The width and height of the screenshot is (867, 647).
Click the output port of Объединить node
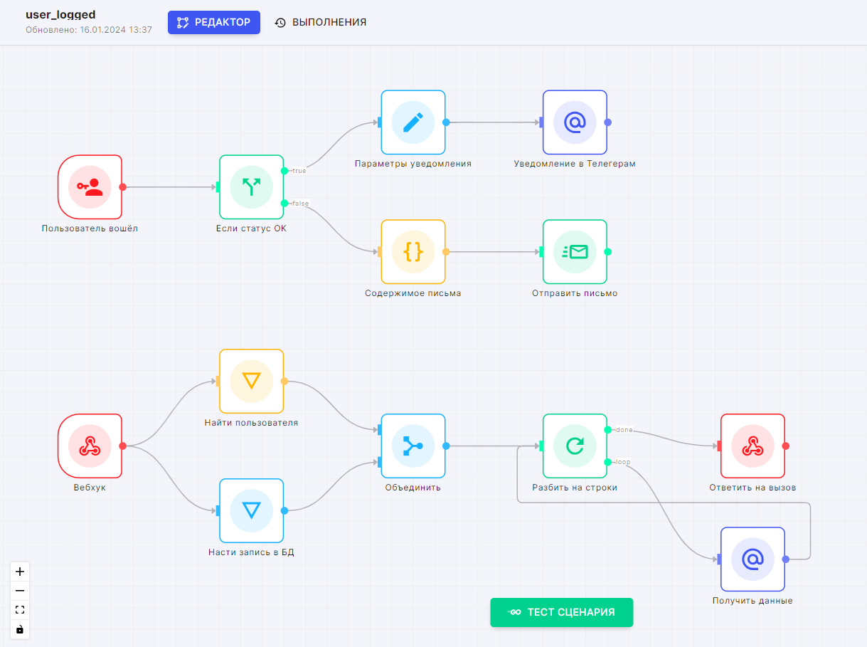[x=446, y=446]
